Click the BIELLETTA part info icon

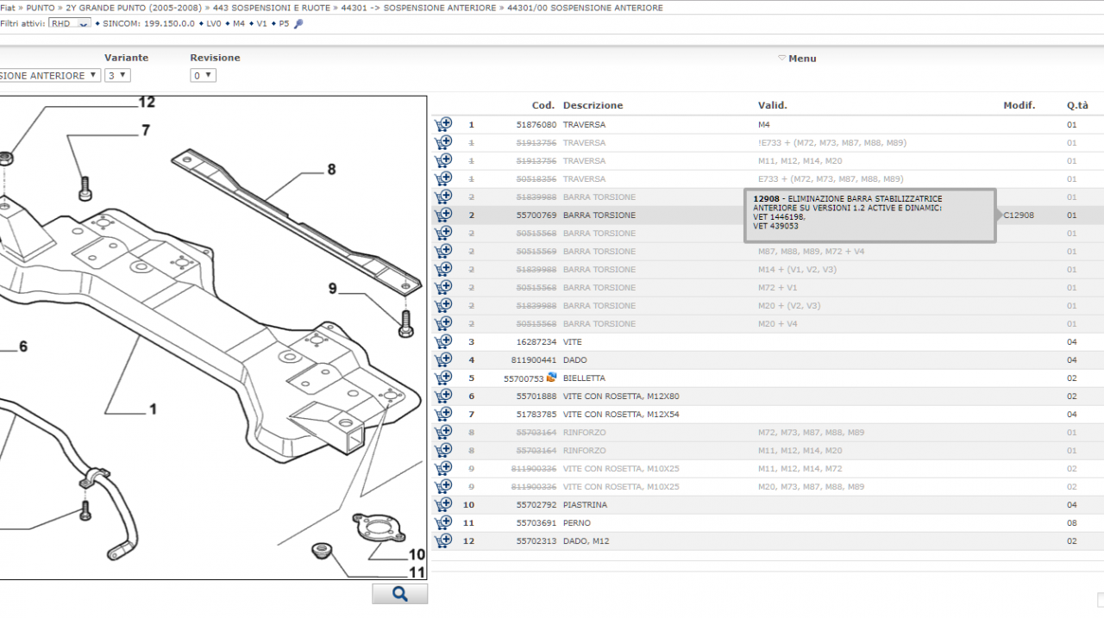click(552, 378)
